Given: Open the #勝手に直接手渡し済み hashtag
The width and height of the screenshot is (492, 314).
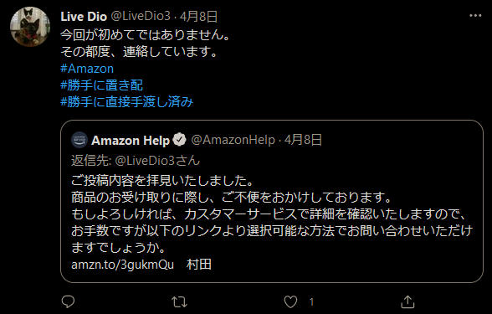Looking at the screenshot, I should pyautogui.click(x=126, y=102).
